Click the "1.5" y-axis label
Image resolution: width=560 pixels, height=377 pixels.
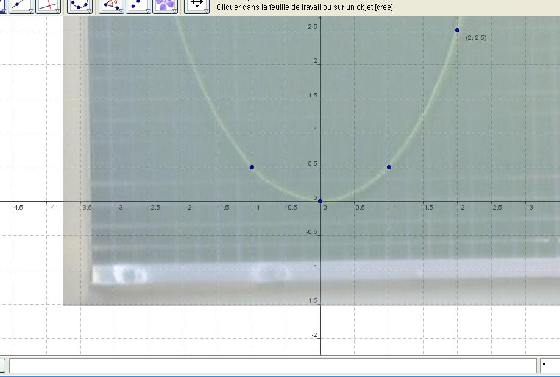(313, 96)
